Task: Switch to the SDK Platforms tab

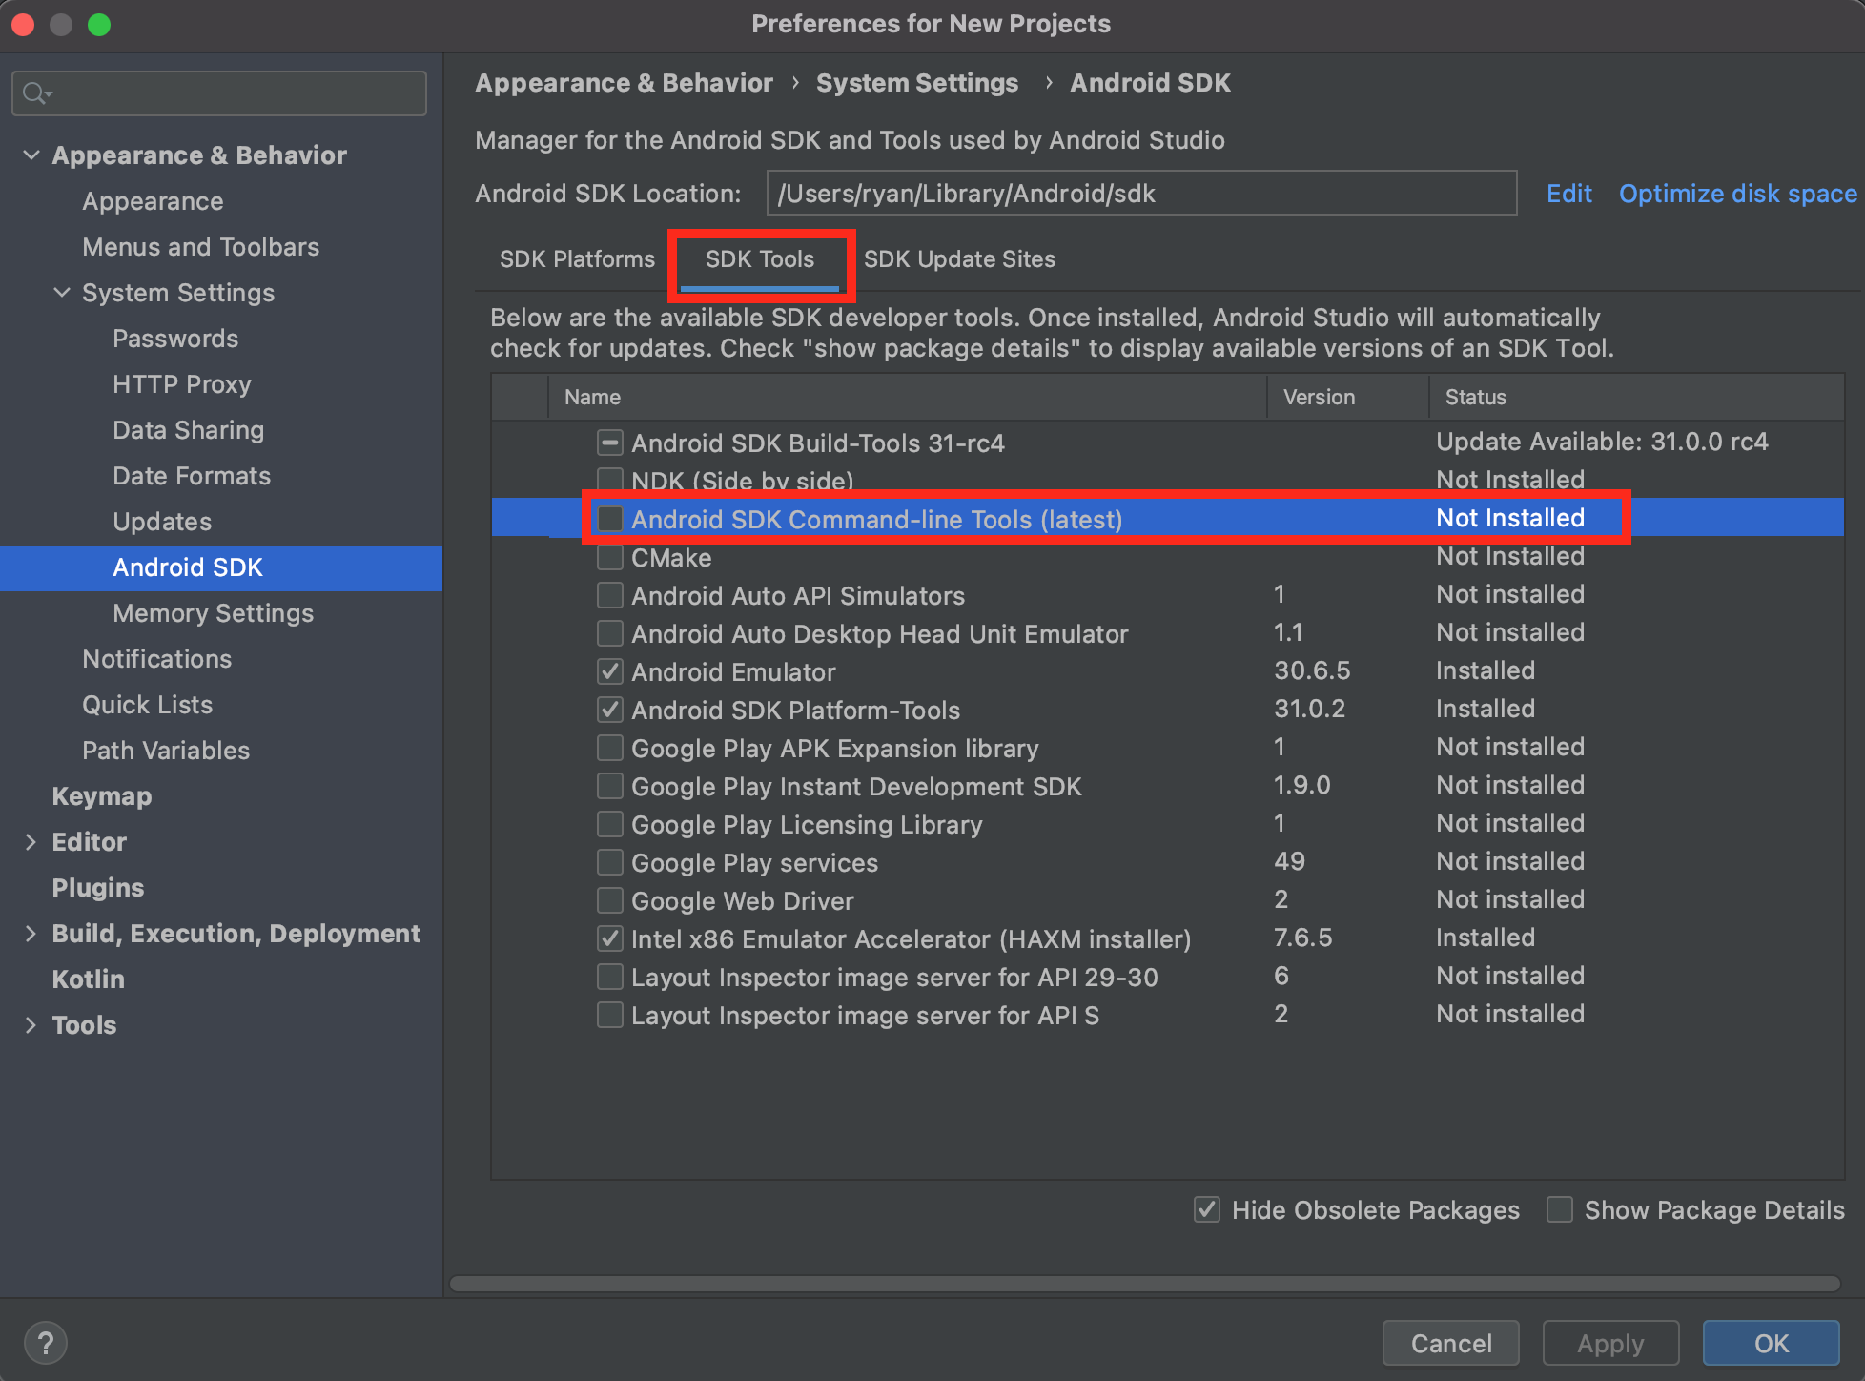Action: tap(577, 259)
